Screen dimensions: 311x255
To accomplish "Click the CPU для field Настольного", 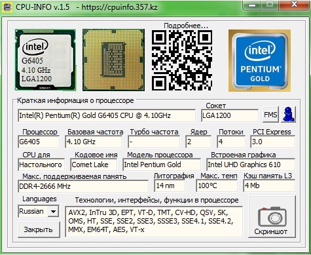I will pos(41,165).
